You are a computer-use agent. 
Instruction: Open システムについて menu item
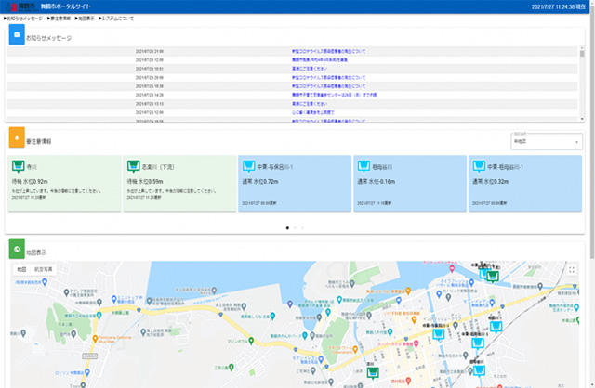click(x=119, y=18)
